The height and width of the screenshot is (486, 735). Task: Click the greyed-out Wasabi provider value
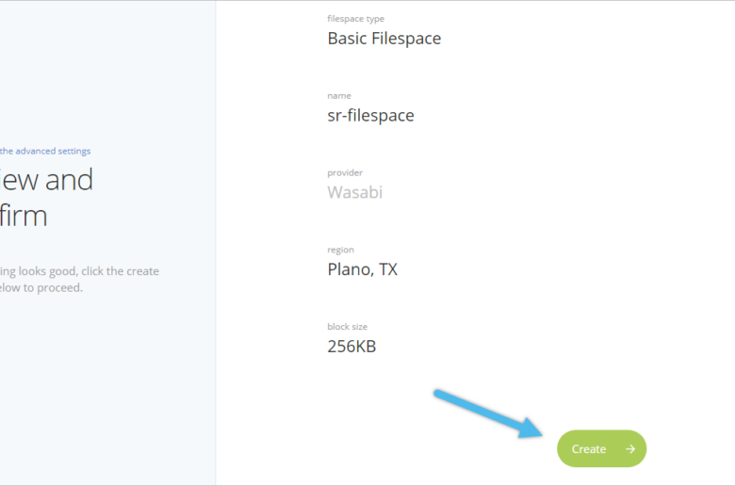click(355, 192)
